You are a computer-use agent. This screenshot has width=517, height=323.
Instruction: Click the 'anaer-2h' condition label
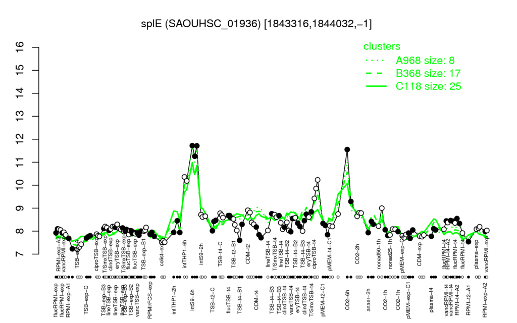368,300
